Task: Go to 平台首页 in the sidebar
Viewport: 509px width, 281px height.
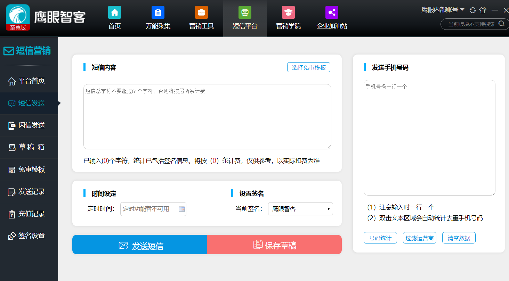Action: (x=29, y=81)
